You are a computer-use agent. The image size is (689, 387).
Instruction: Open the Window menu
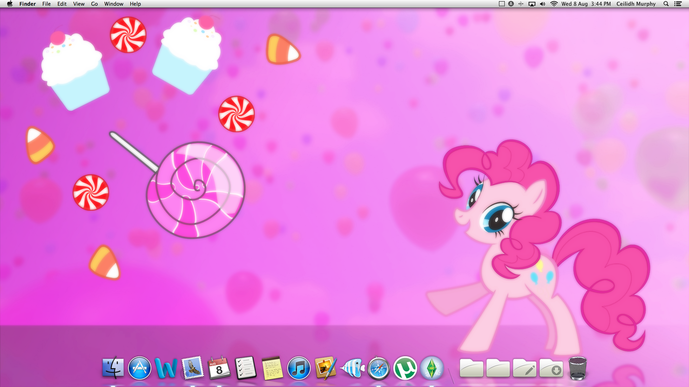pyautogui.click(x=114, y=4)
